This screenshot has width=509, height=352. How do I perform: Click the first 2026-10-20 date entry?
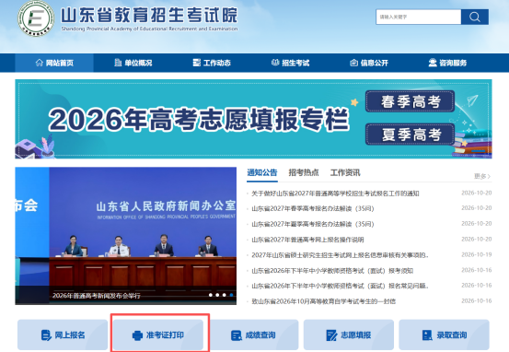[477, 194]
